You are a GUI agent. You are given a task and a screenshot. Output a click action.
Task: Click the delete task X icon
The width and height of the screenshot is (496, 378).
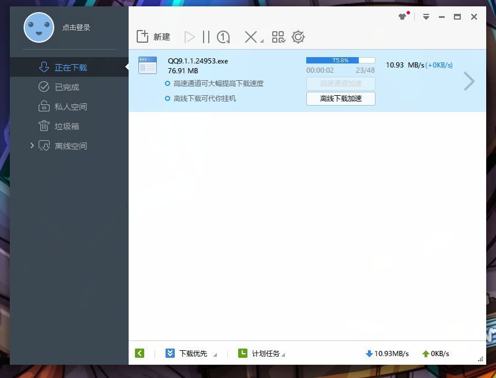click(251, 38)
